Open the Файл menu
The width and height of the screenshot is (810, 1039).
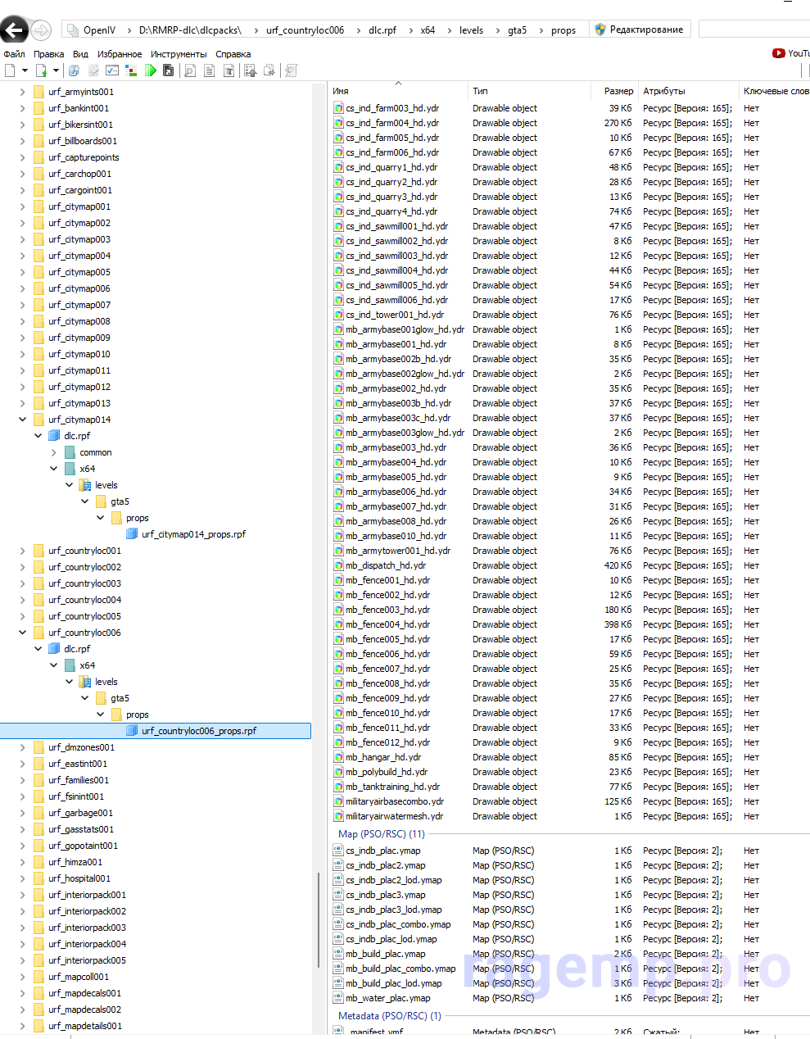coord(14,54)
